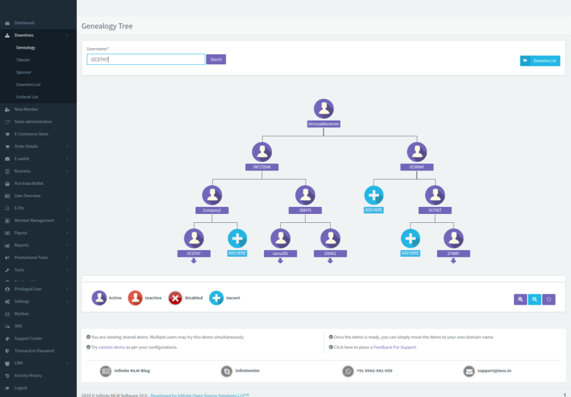
Task: Click the 288476 member avatar icon
Action: click(x=305, y=195)
